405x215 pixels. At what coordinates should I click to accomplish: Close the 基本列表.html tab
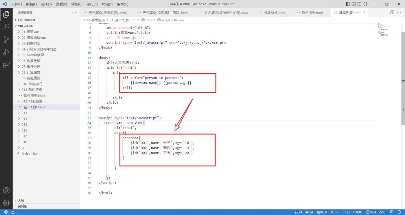(x=364, y=13)
